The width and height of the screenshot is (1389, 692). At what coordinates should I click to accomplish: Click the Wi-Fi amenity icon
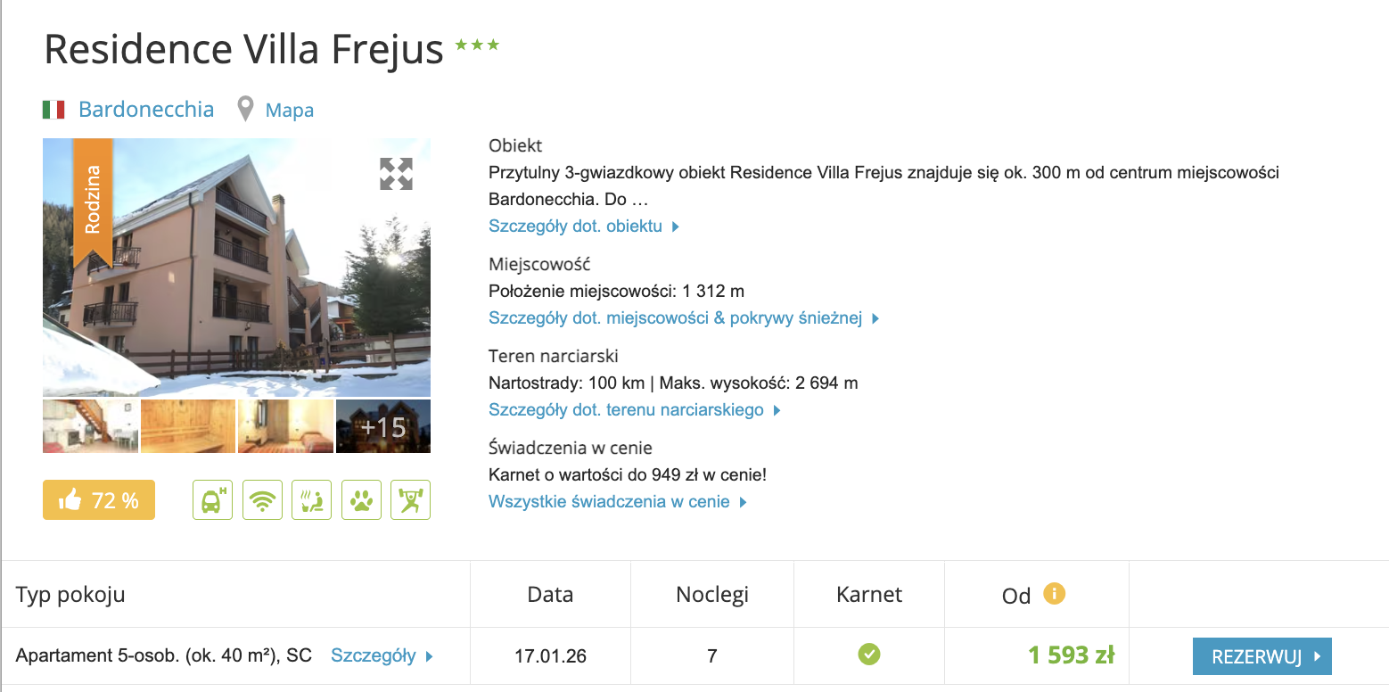pyautogui.click(x=262, y=500)
